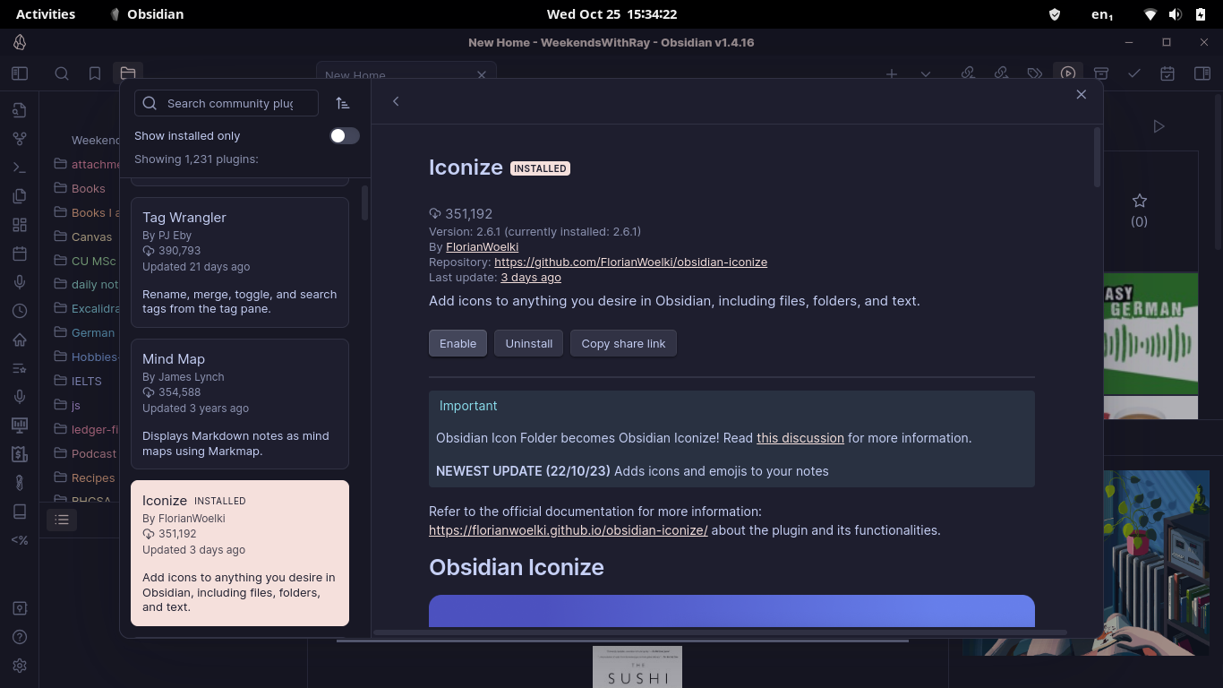Open Obsidian settings with the gear icon
The image size is (1223, 688).
tap(20, 666)
